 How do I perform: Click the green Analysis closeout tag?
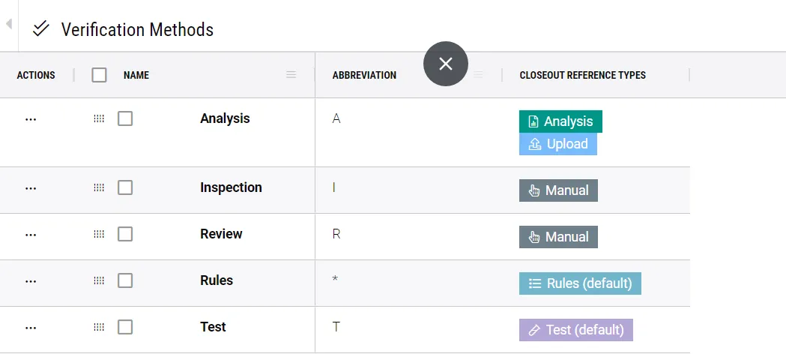[x=560, y=121]
